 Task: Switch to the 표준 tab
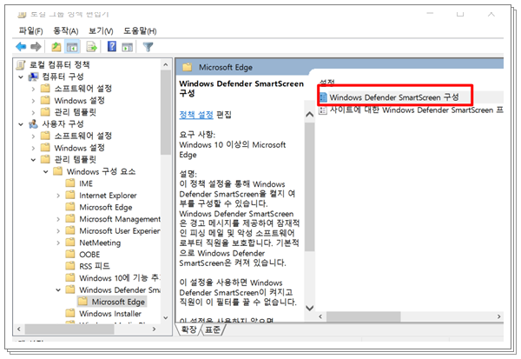coord(213,329)
